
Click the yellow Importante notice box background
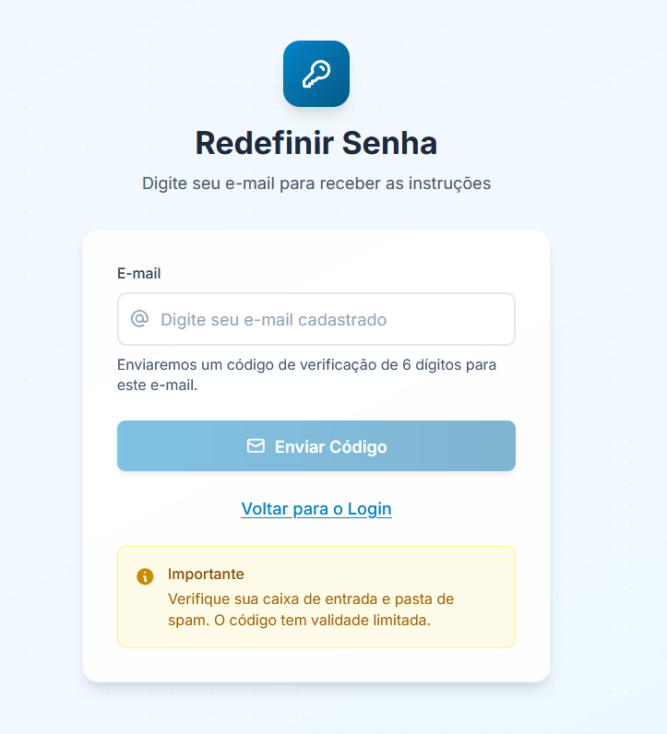[x=316, y=597]
